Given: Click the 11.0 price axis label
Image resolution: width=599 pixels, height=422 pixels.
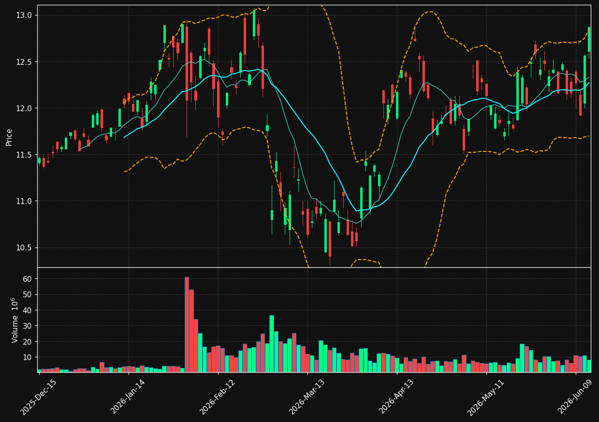Looking at the screenshot, I should tap(25, 201).
